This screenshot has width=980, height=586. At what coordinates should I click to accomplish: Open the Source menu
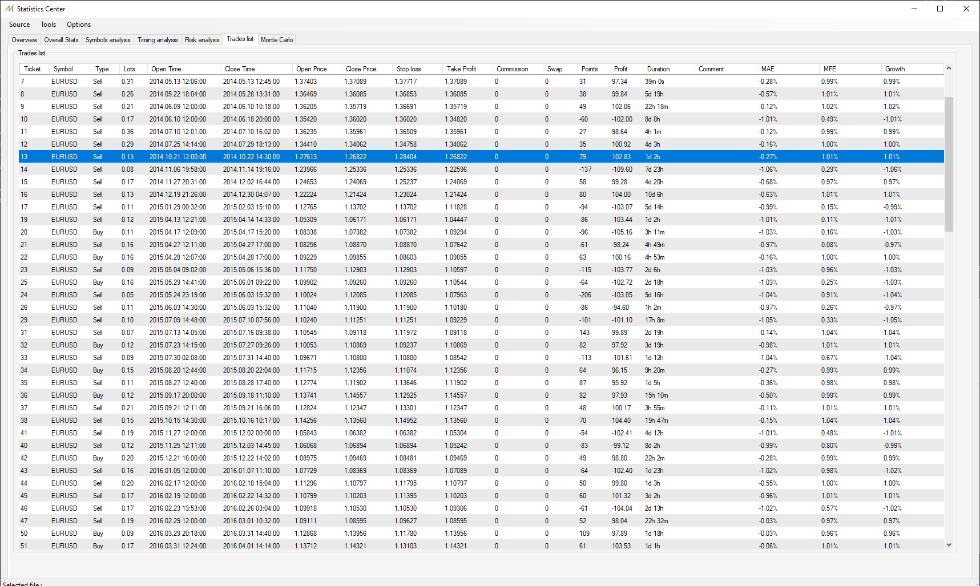coord(19,25)
